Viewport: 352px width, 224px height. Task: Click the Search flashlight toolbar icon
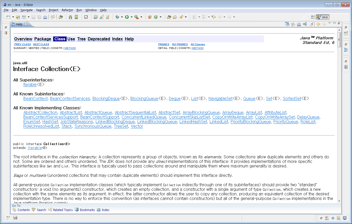(181, 17)
